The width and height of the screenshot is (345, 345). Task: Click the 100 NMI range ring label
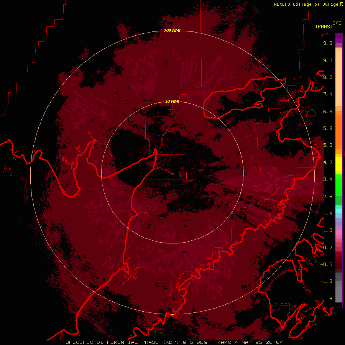[172, 30]
